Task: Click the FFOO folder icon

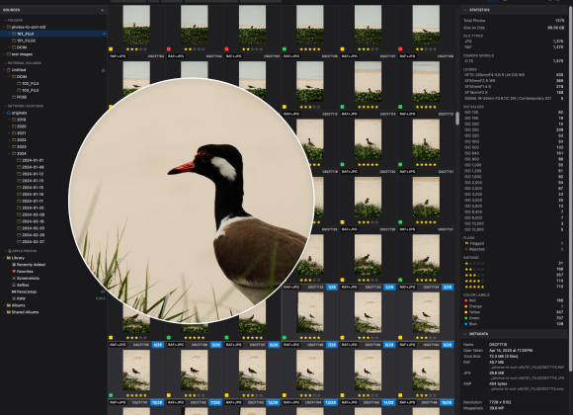Action: (14, 97)
